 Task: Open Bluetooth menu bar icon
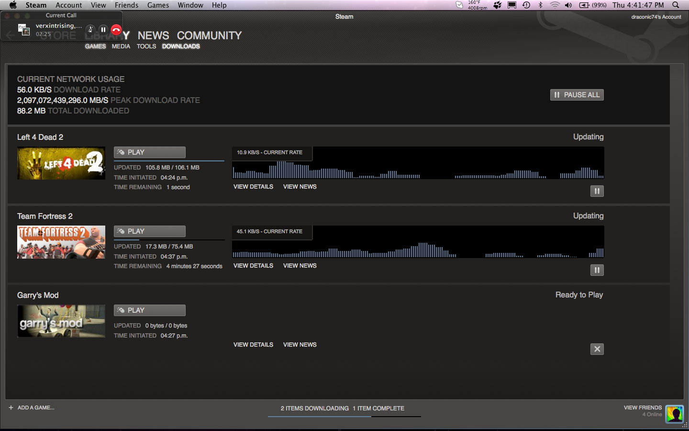click(541, 5)
